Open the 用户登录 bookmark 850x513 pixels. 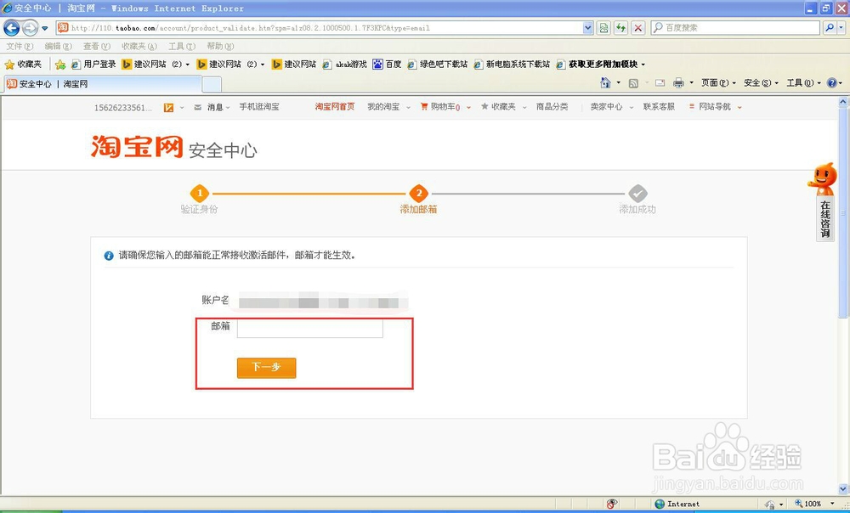pyautogui.click(x=93, y=65)
